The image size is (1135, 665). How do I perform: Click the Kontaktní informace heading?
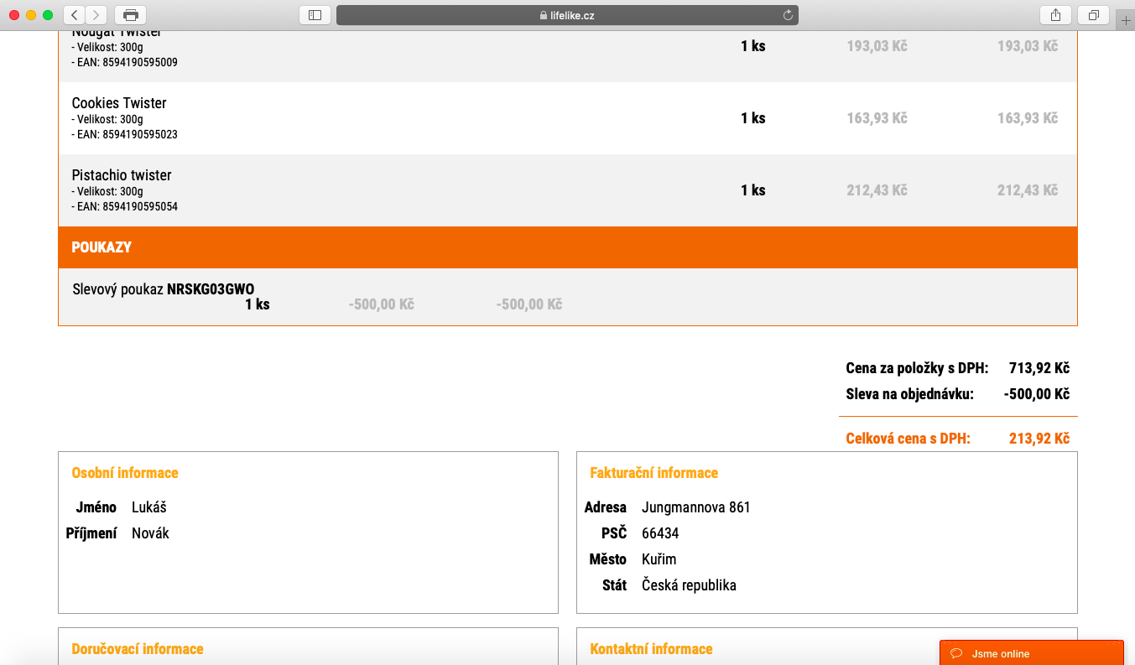click(x=651, y=648)
